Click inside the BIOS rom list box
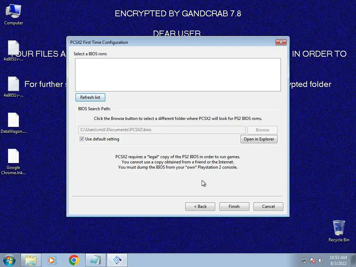Viewport: 356px width, 267px height. tap(178, 75)
